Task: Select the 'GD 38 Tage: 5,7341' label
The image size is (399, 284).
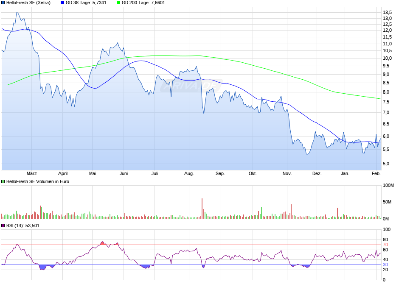Action: (86, 3)
